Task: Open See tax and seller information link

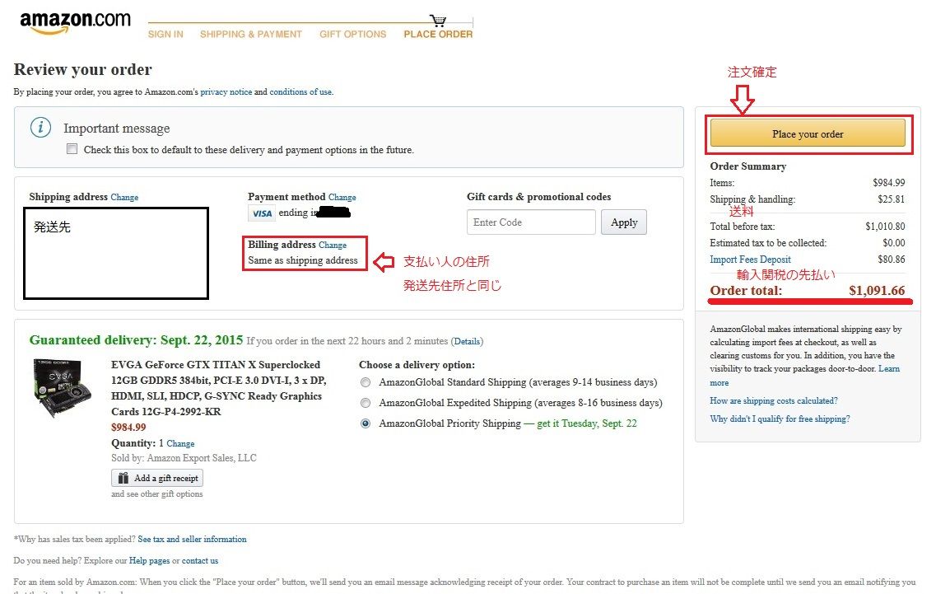Action: 192,539
